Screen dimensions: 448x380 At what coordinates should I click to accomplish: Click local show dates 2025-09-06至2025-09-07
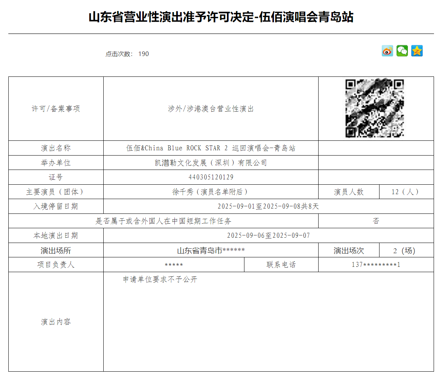(x=268, y=235)
